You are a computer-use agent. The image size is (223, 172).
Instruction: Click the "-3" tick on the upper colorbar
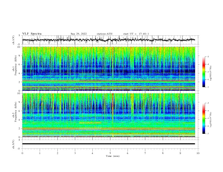pyautogui.click(x=208, y=56)
